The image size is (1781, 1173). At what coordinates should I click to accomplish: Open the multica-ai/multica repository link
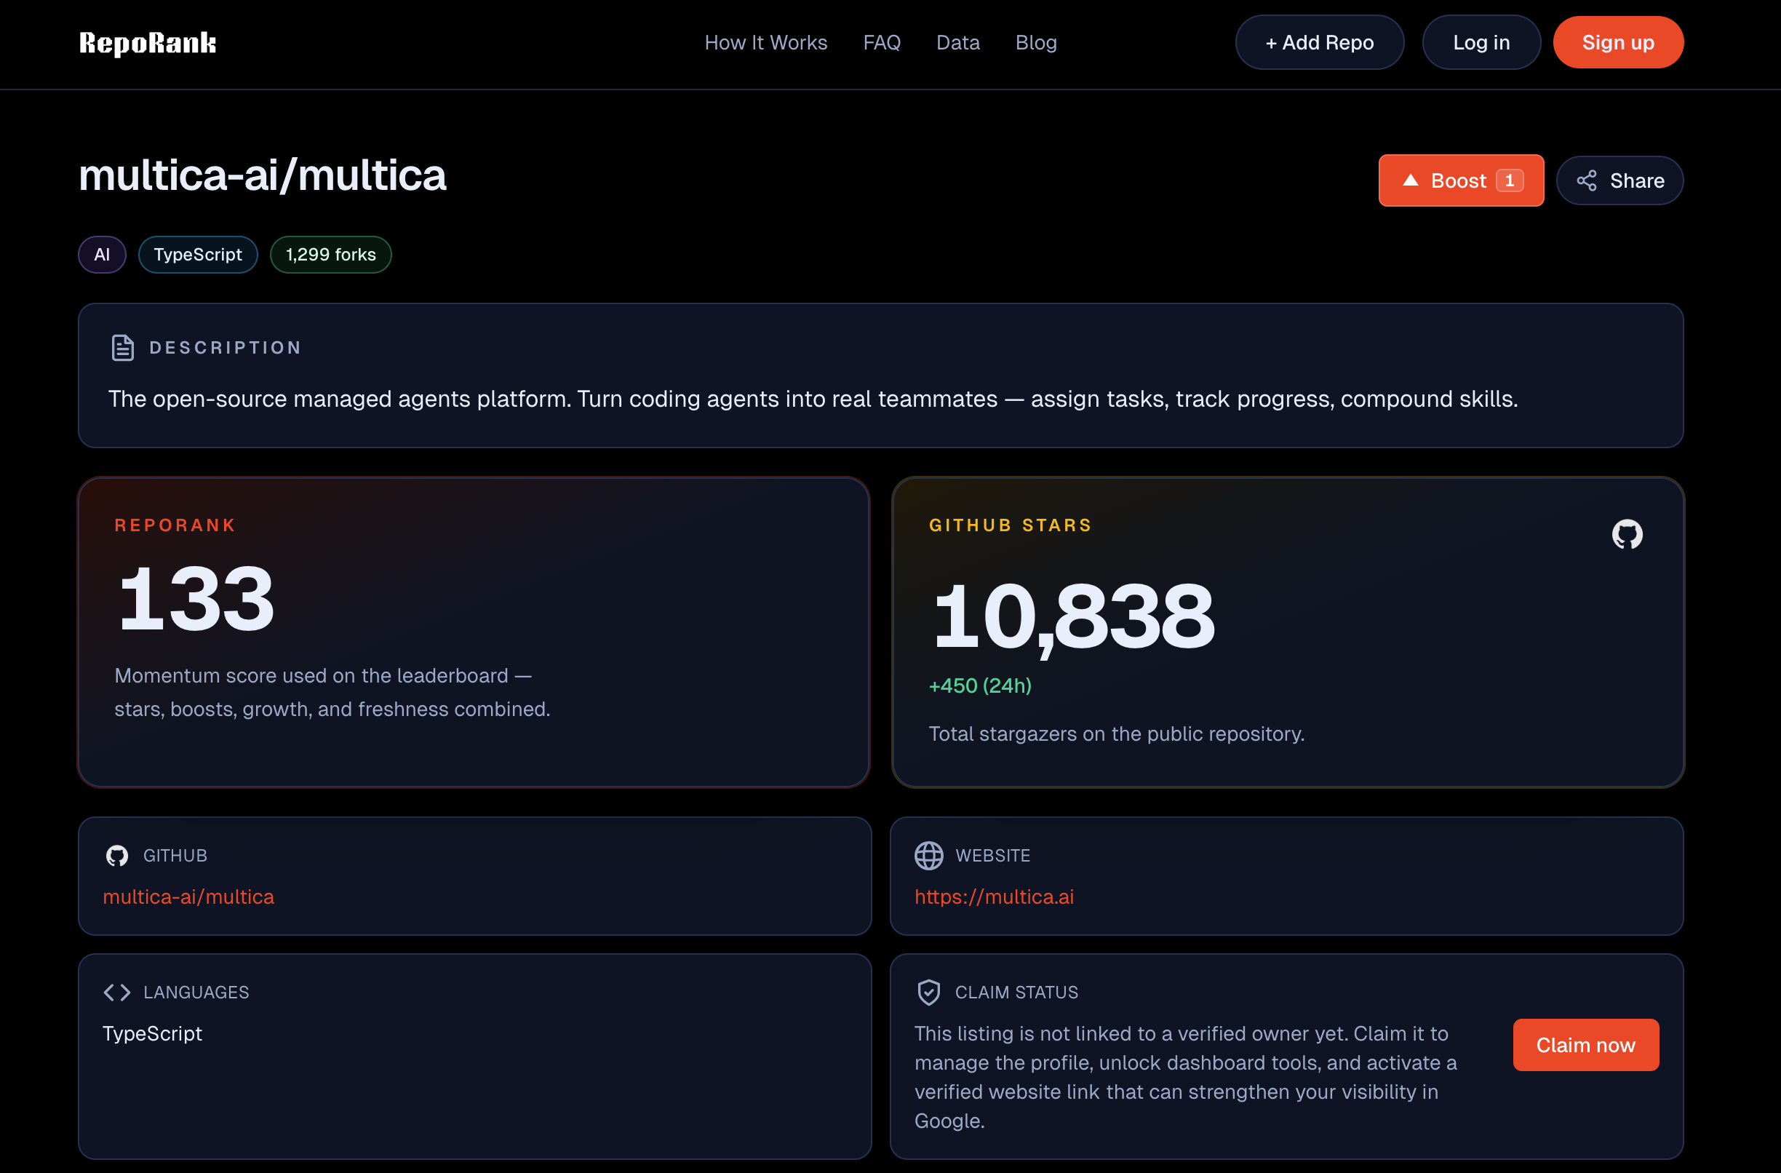click(x=188, y=896)
